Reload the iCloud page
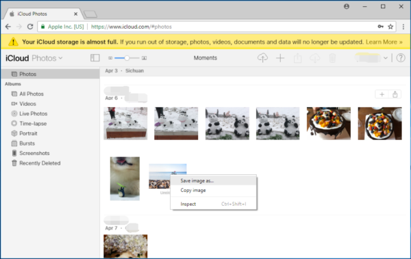The width and height of the screenshot is (411, 259). coord(30,27)
